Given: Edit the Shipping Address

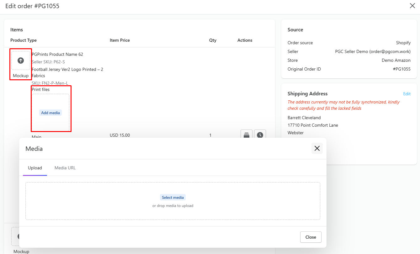Looking at the screenshot, I should [407, 94].
